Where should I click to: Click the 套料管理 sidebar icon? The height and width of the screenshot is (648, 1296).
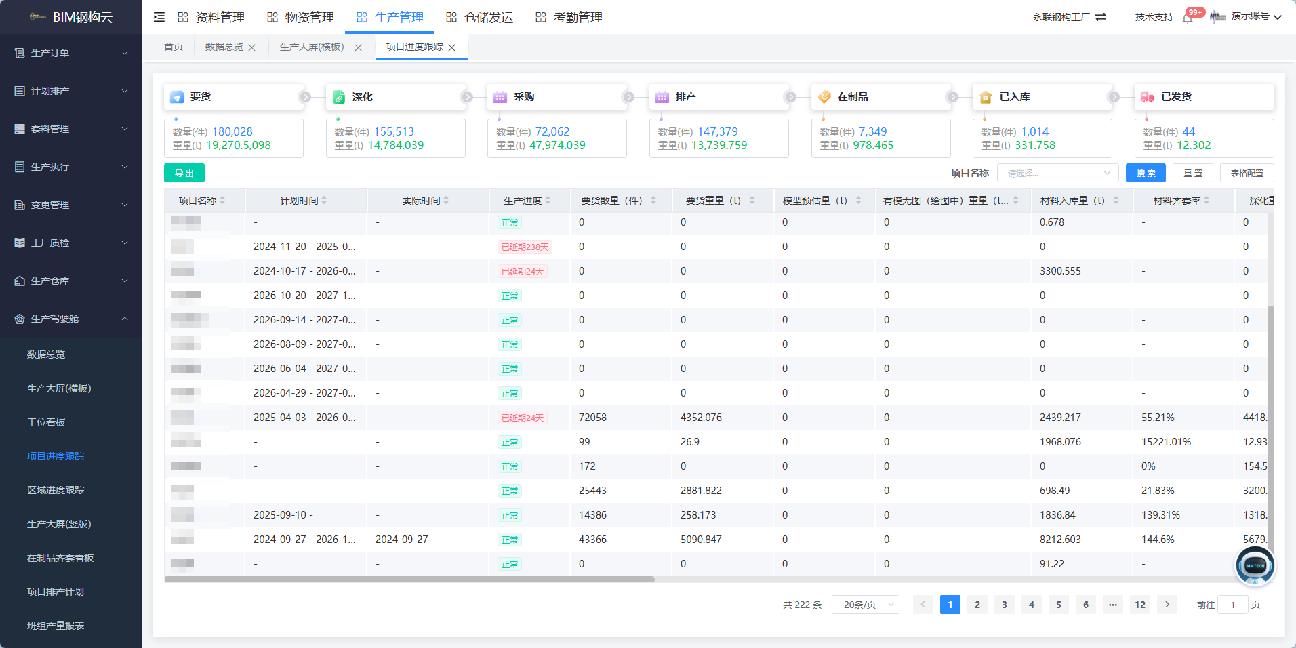click(x=20, y=129)
